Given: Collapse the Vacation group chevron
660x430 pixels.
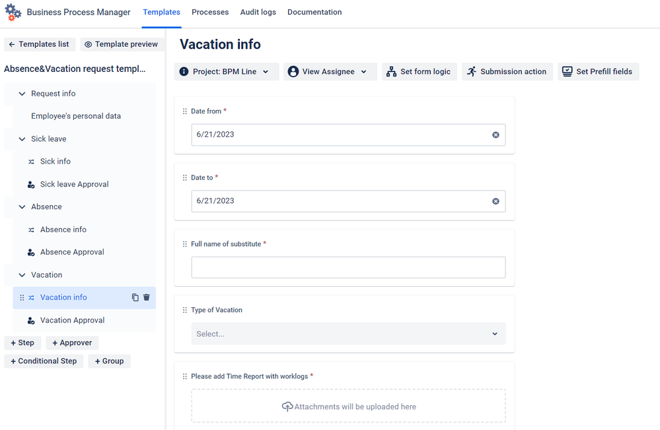Looking at the screenshot, I should tap(22, 275).
